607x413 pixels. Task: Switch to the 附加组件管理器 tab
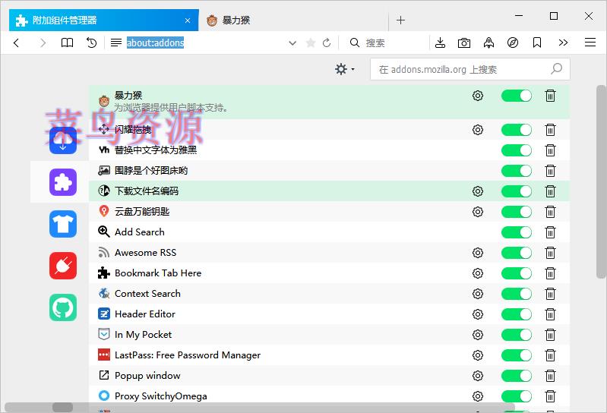103,20
